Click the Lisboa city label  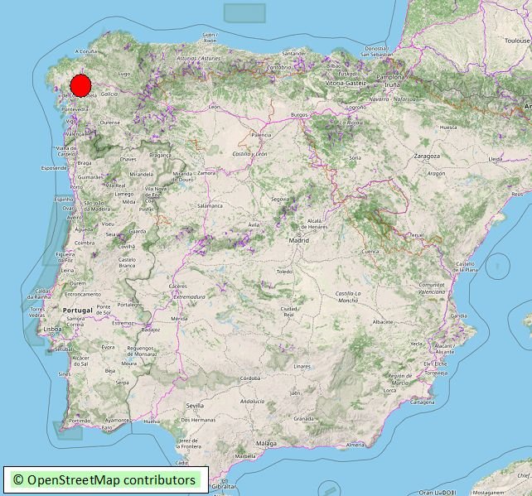53,330
